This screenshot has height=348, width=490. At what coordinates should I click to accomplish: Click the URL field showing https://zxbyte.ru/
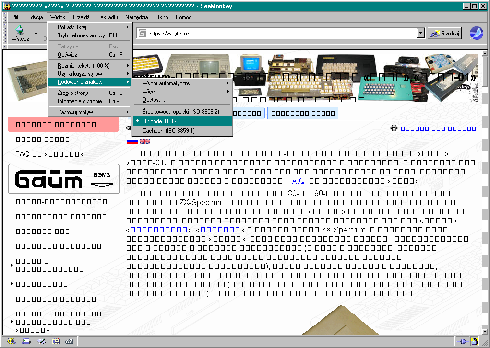pyautogui.click(x=281, y=34)
